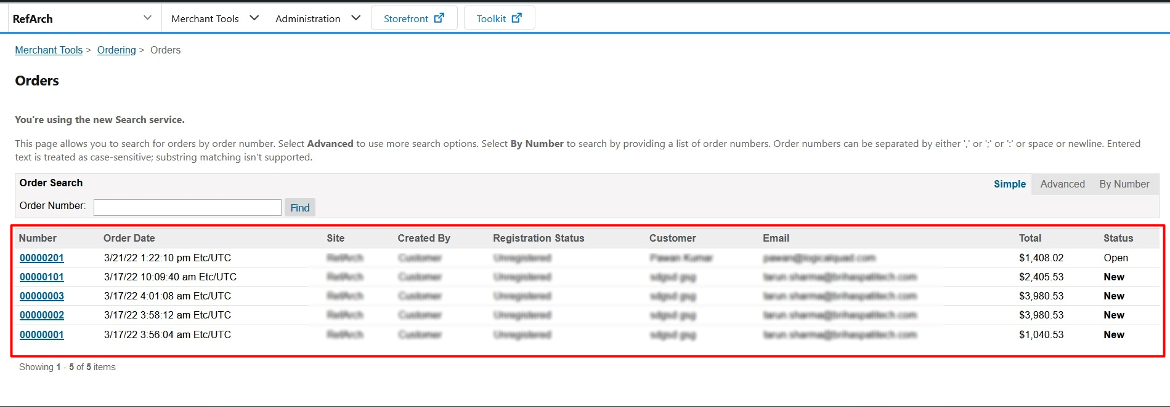
Task: Open order 00000101
Action: pos(42,277)
